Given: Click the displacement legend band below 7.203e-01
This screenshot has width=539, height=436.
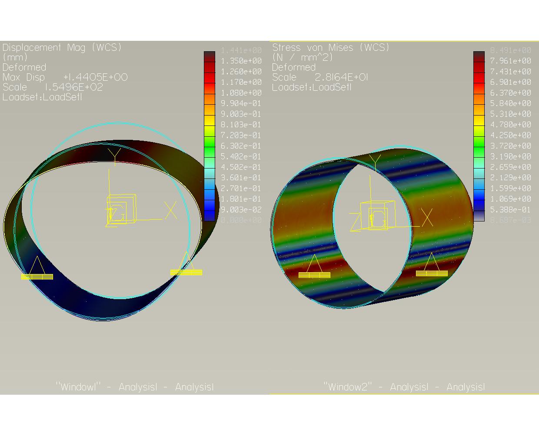Looking at the screenshot, I should [x=210, y=142].
